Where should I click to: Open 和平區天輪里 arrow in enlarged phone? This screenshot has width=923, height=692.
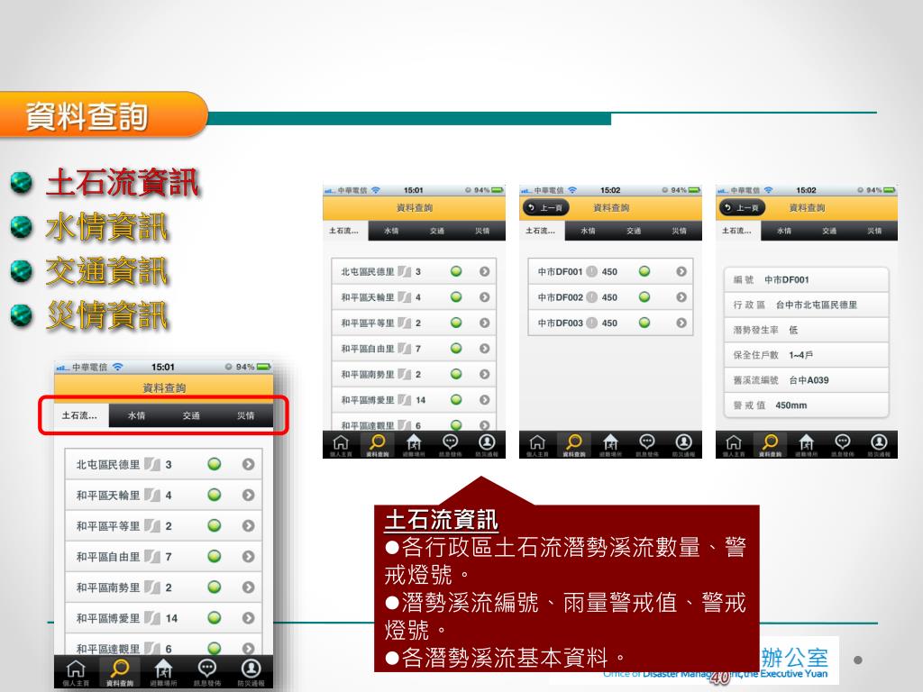(x=249, y=495)
